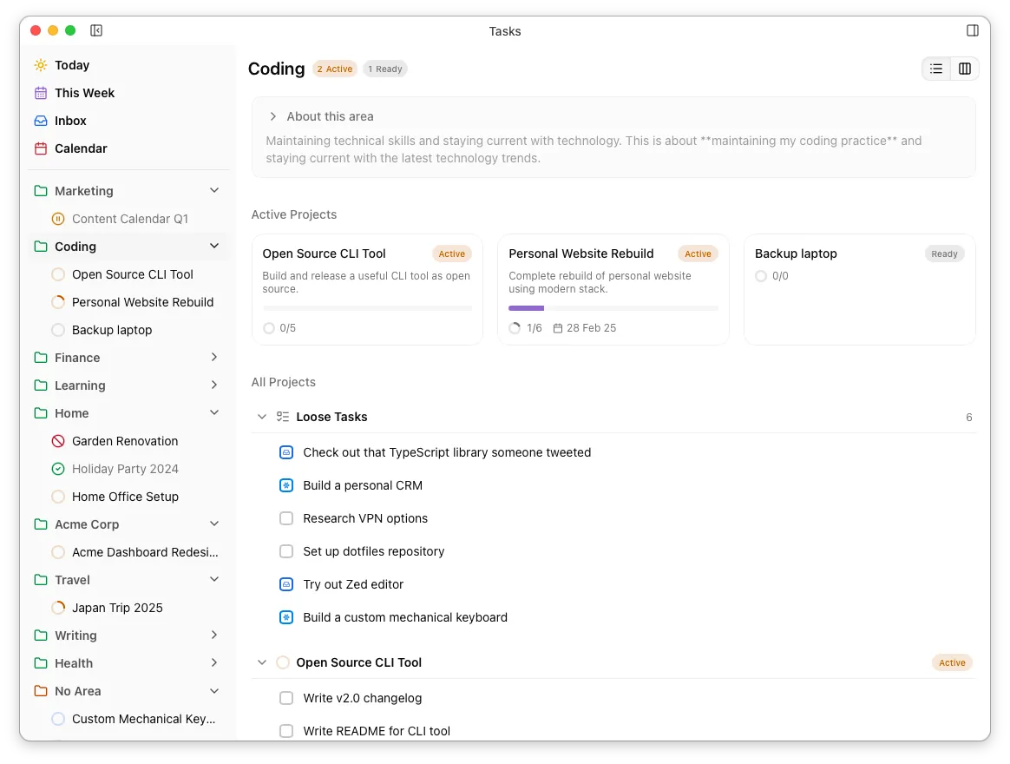Open the Open Source CLI Tool card
The height and width of the screenshot is (764, 1010).
click(x=367, y=289)
